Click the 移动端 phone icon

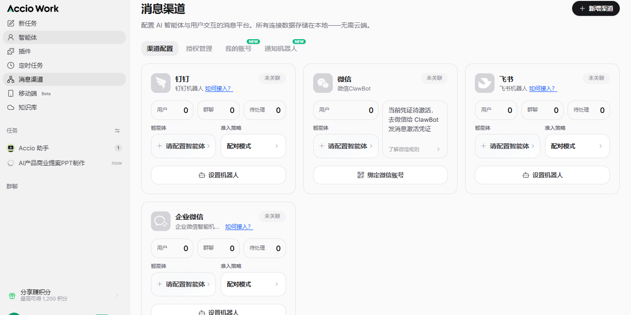click(11, 93)
